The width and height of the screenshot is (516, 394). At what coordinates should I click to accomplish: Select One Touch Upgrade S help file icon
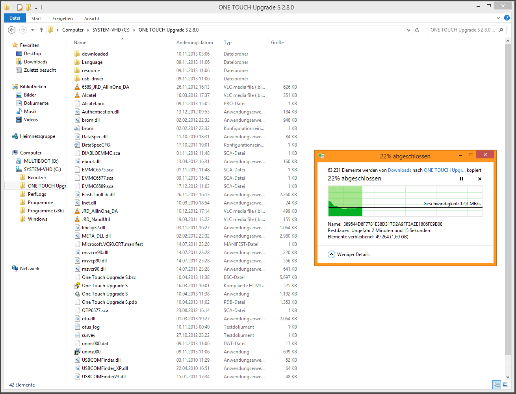[77, 286]
